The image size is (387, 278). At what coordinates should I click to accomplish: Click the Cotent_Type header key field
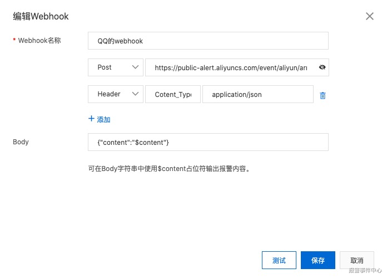[x=173, y=94]
